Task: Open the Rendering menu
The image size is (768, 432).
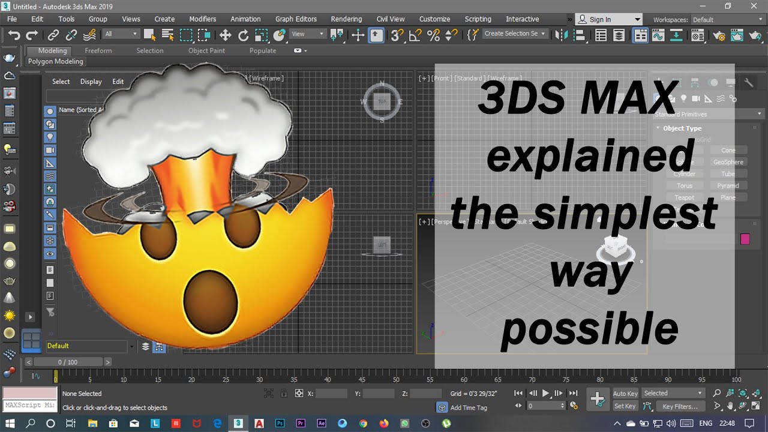Action: point(346,19)
